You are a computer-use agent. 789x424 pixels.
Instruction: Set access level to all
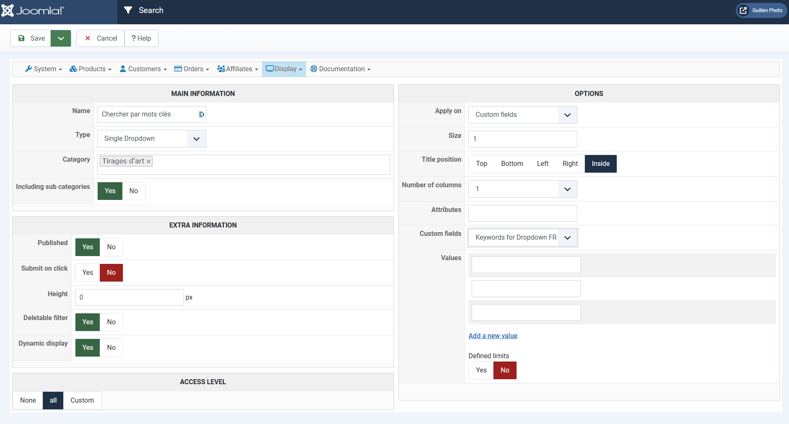53,401
